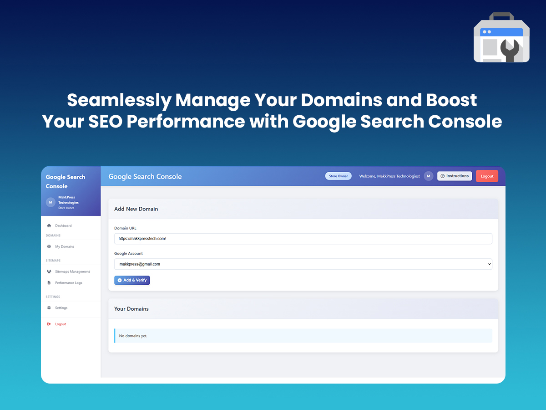Screen dimensions: 546x410
Task: Select the red Logout sidebar link
Action: coord(61,324)
